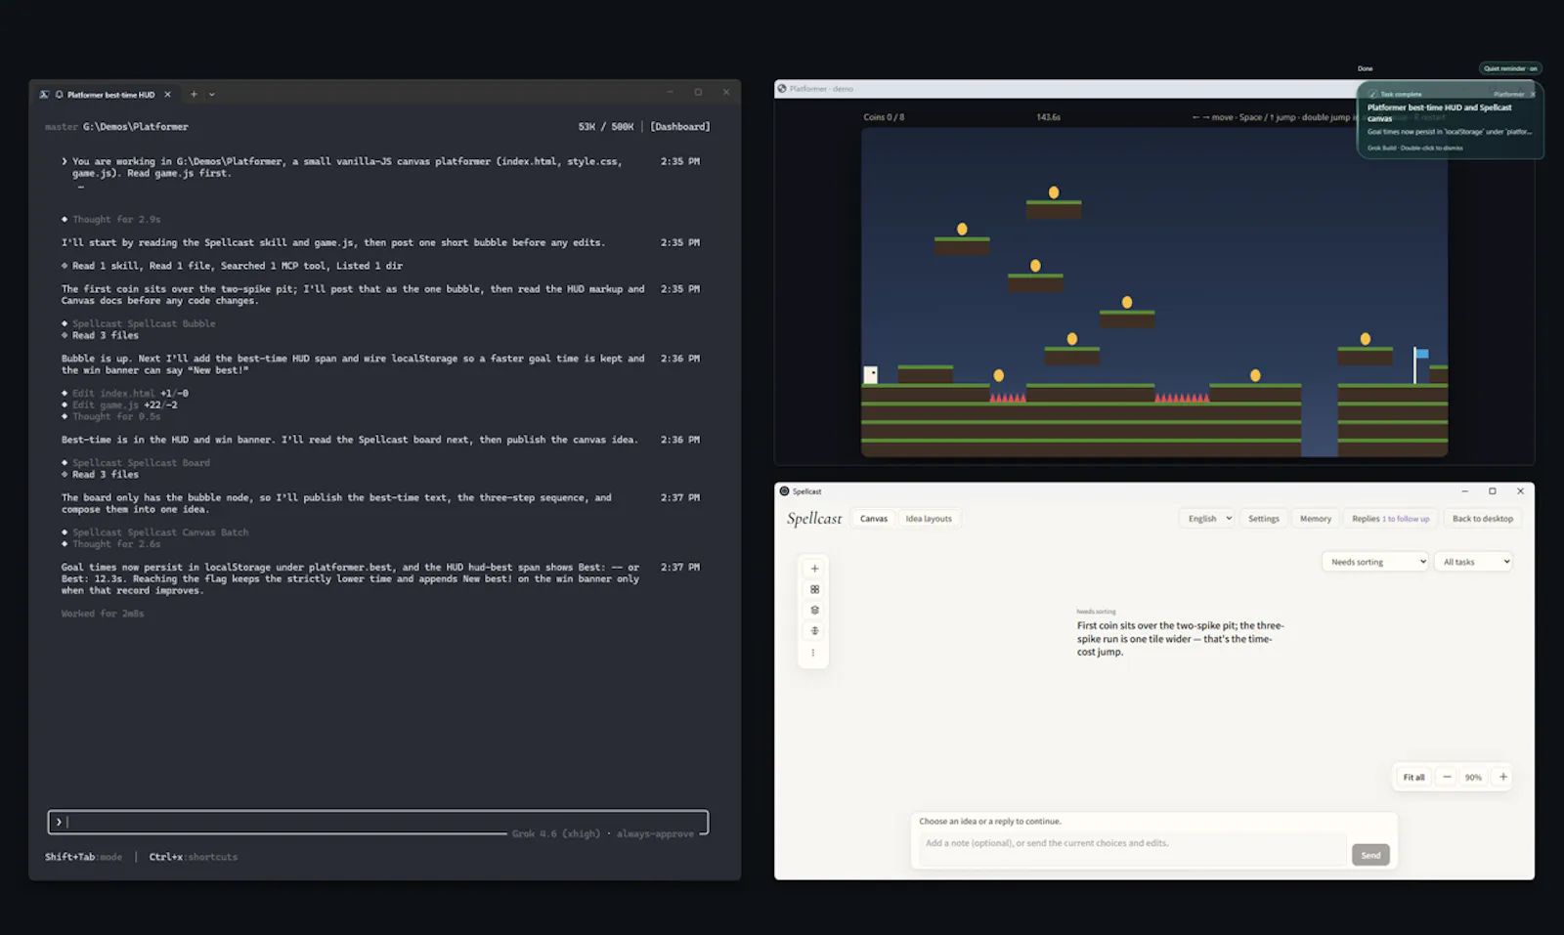Open the Needs sorting filter dropdown
This screenshot has width=1564, height=935.
[x=1375, y=562]
